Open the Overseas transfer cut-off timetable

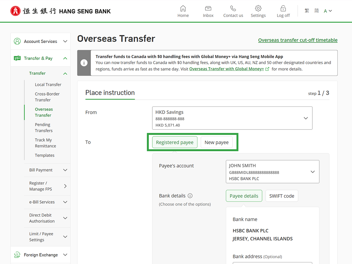(x=297, y=40)
